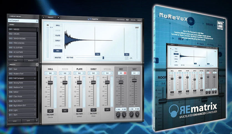This screenshot has width=232, height=134.
Task: Open the HALL channel EQ settings icon
Action: tap(50, 111)
